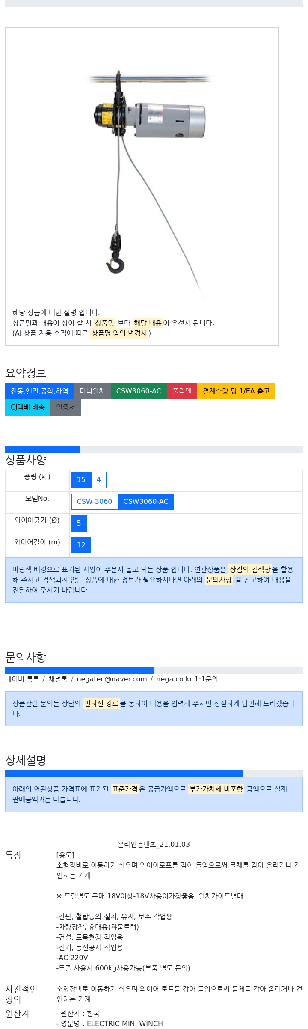Image resolution: width=308 pixels, height=1029 pixels.
Task: Click the CJ택배 배송 tag
Action: click(x=28, y=407)
